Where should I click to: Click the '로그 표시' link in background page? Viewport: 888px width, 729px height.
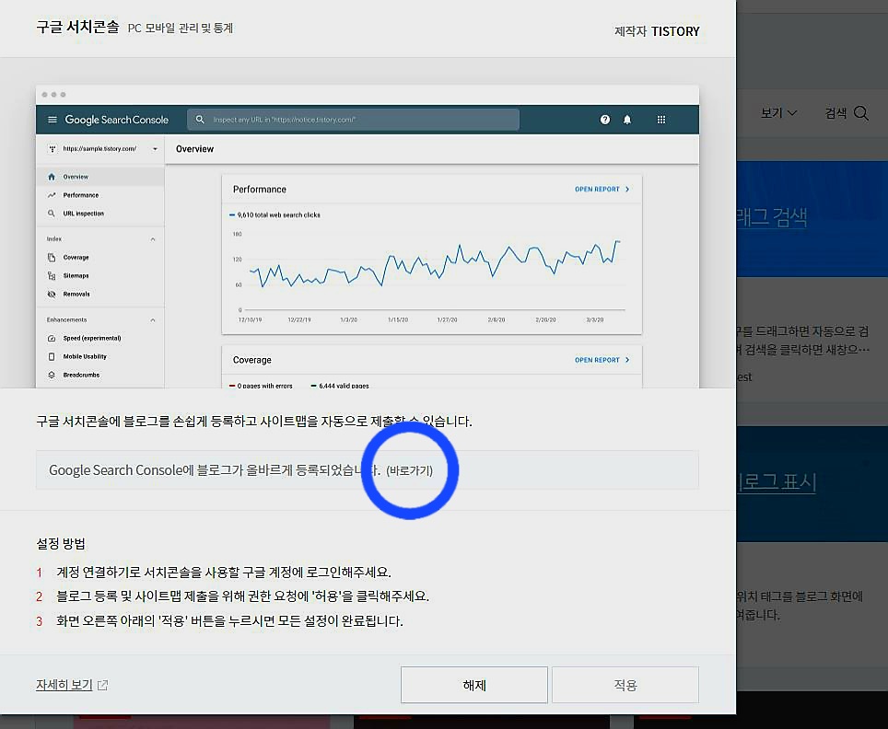[776, 482]
